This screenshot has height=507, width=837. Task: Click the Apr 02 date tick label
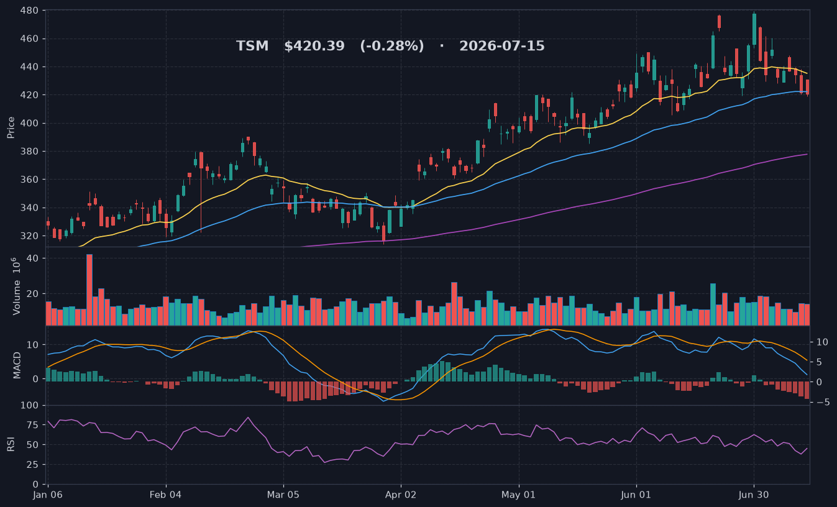point(401,495)
